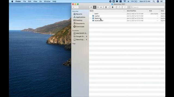Switch Finder to icon view
174x97 pixels.
91,7
